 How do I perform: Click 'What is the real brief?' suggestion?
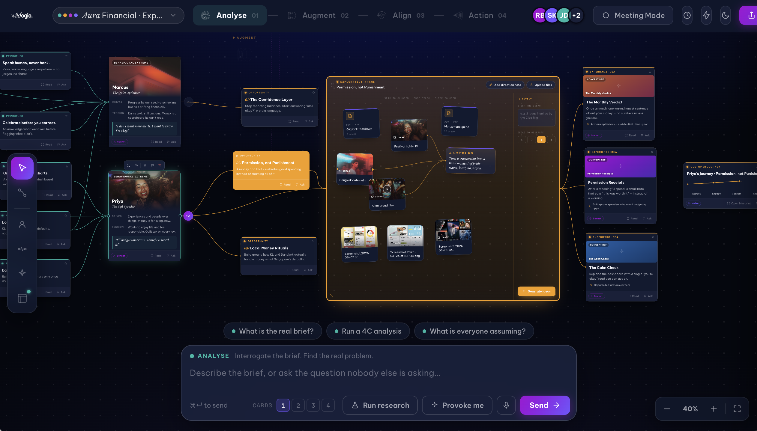coord(273,331)
